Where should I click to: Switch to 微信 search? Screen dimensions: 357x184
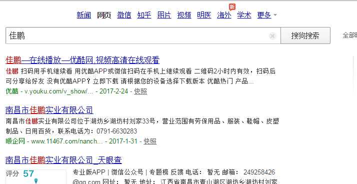(x=124, y=15)
